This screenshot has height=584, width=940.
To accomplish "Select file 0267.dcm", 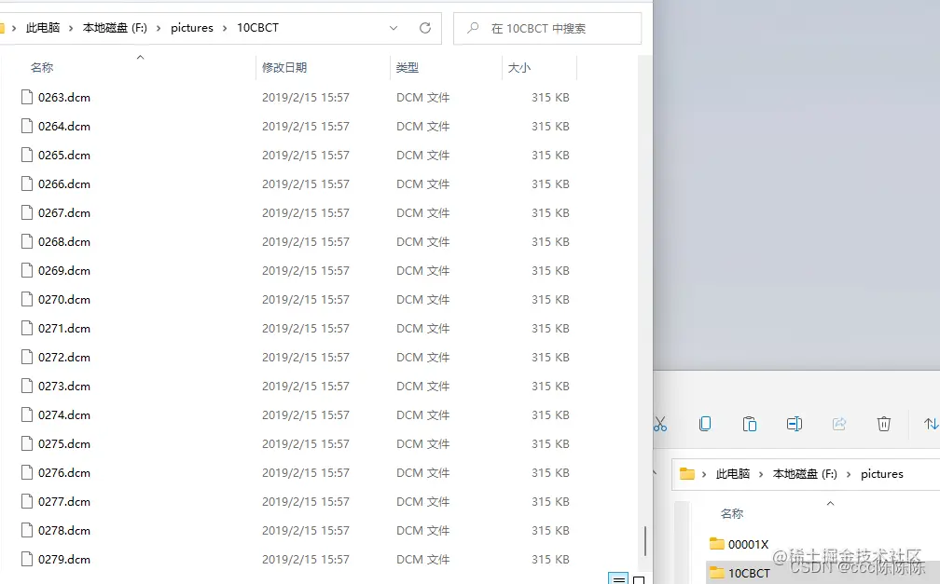I will click(x=64, y=212).
